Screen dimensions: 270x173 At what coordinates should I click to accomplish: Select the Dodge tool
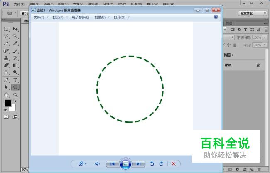tap(15, 72)
